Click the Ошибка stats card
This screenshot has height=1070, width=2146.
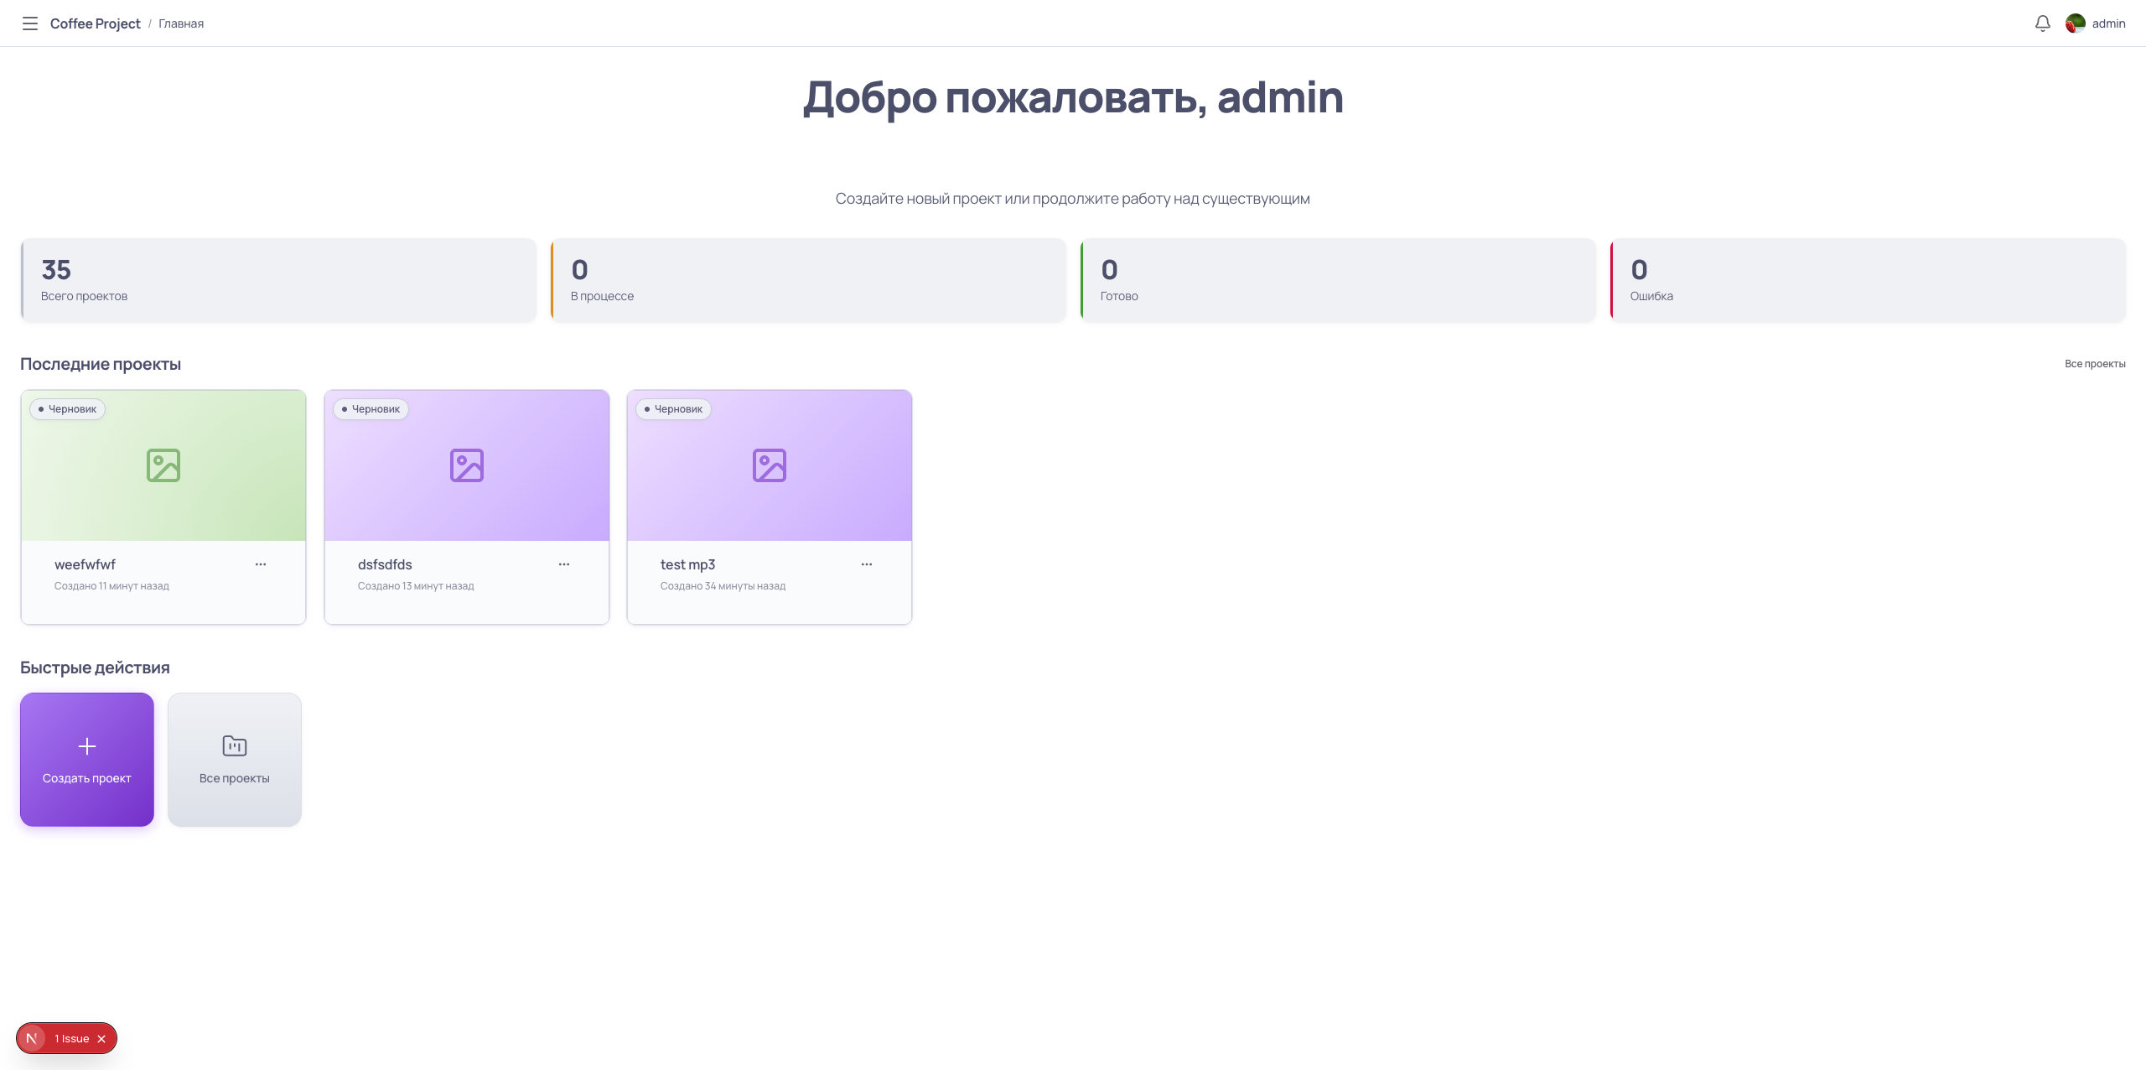pos(1868,280)
